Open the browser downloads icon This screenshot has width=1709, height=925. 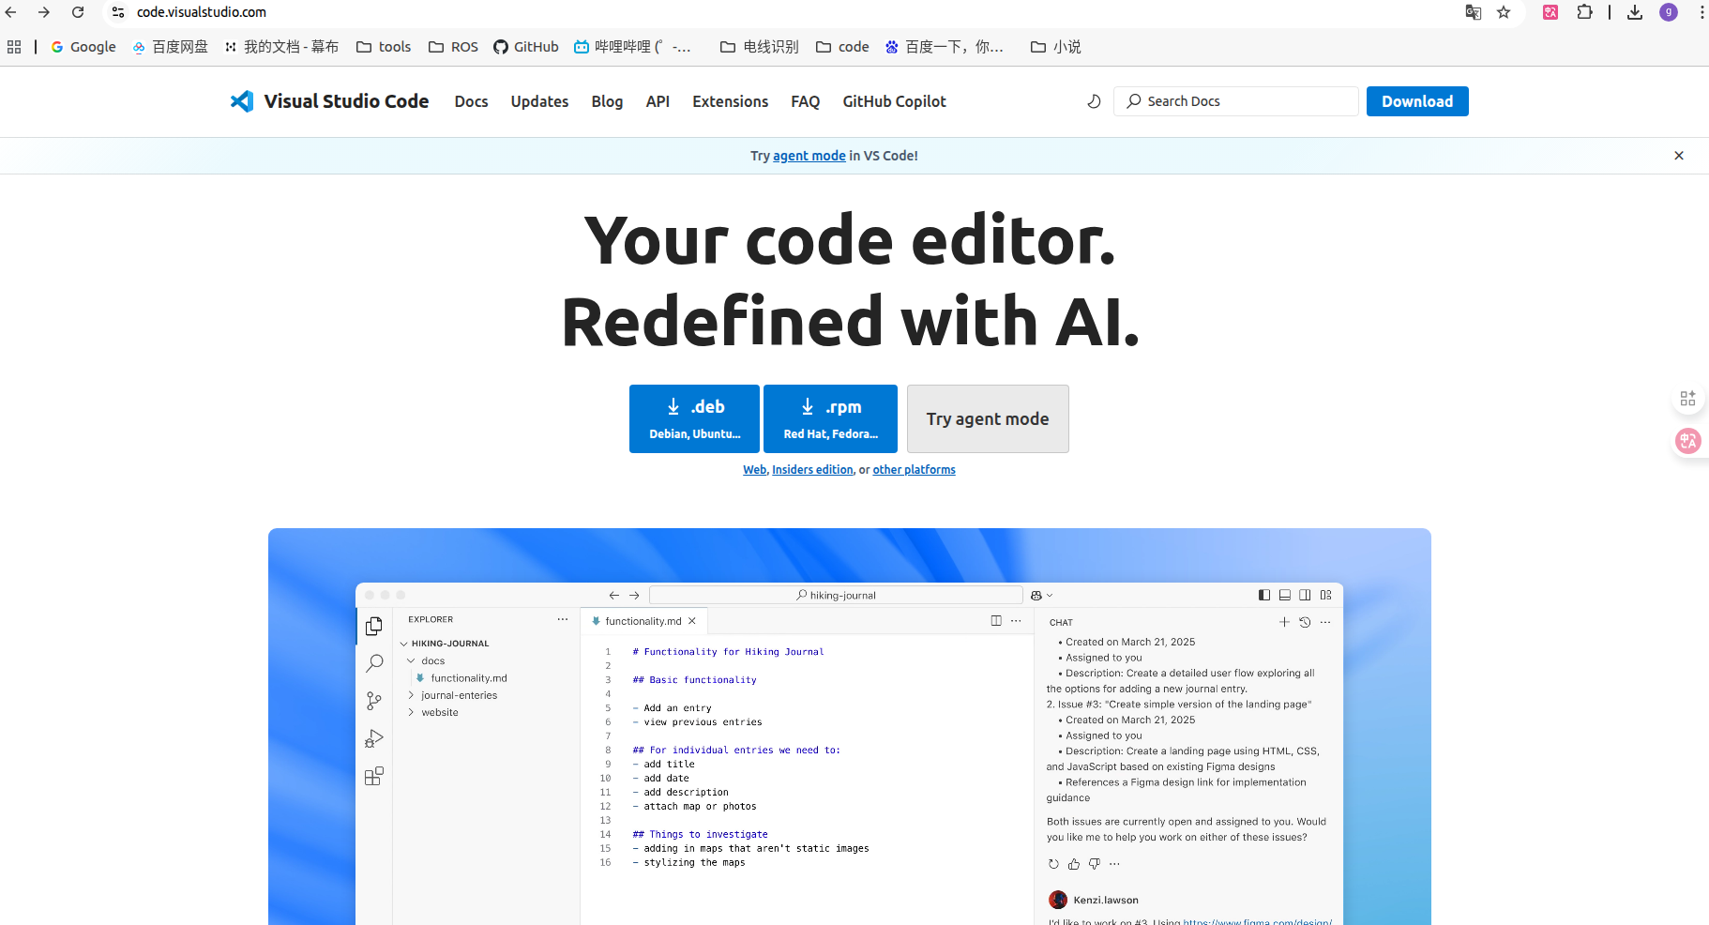[x=1635, y=12]
